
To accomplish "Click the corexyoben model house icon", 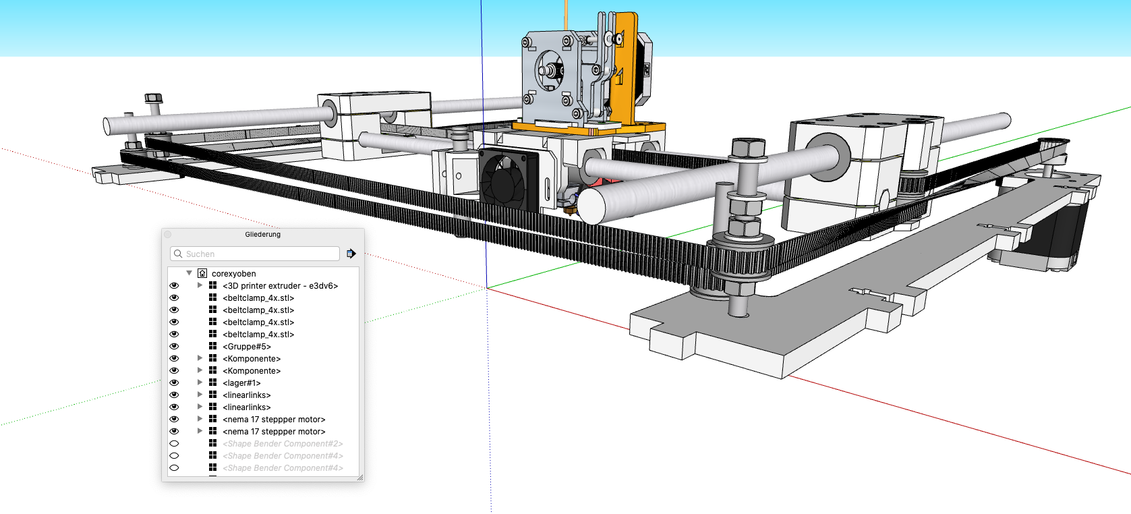I will 202,273.
